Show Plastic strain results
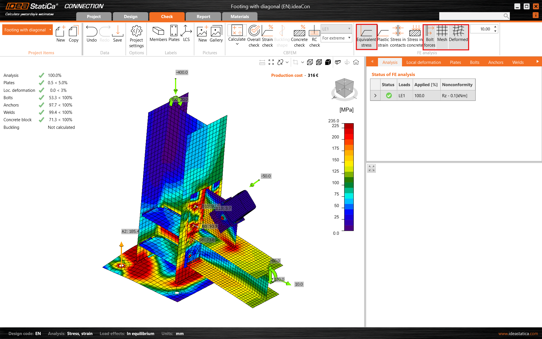Image resolution: width=542 pixels, height=339 pixels. [x=383, y=37]
